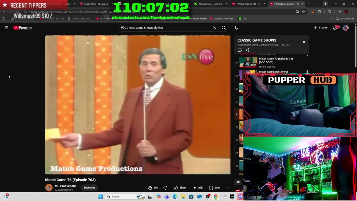This screenshot has height=201, width=357.
Task: Close the Bubba Shot The tab
Action: click(264, 4)
